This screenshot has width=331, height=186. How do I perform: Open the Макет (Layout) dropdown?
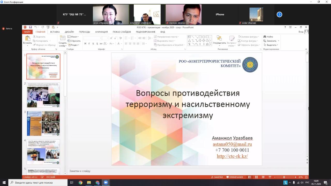click(73, 37)
